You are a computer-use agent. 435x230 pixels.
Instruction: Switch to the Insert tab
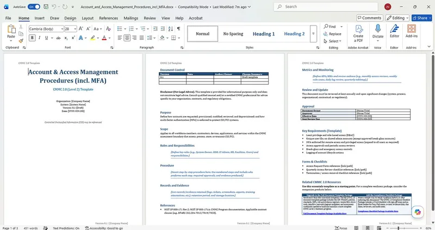(x=39, y=18)
